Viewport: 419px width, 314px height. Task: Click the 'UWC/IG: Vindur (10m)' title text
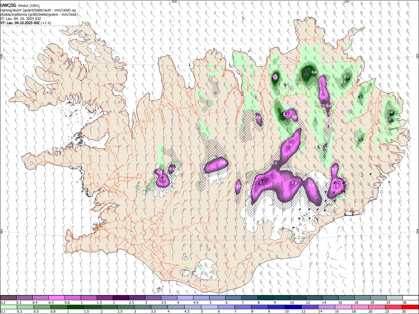click(20, 6)
